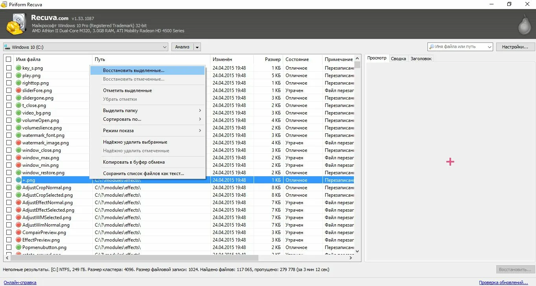Click the horizontal scrollbar of file list
The image size is (536, 286).
pyautogui.click(x=134, y=258)
